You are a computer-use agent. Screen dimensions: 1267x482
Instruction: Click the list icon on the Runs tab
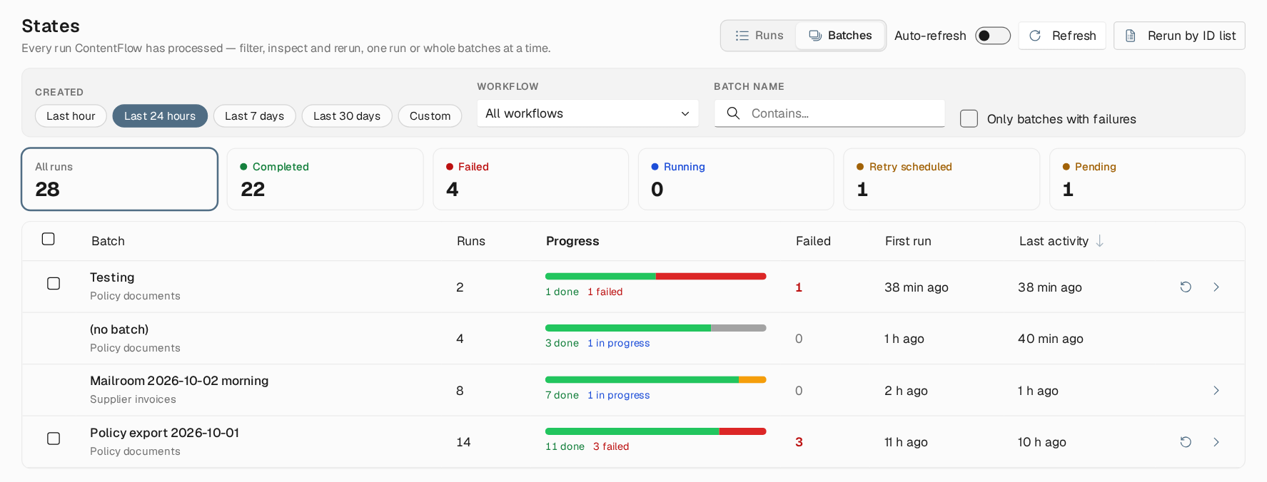[x=742, y=36]
